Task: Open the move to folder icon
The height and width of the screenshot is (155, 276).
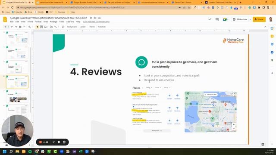Action: point(95,18)
